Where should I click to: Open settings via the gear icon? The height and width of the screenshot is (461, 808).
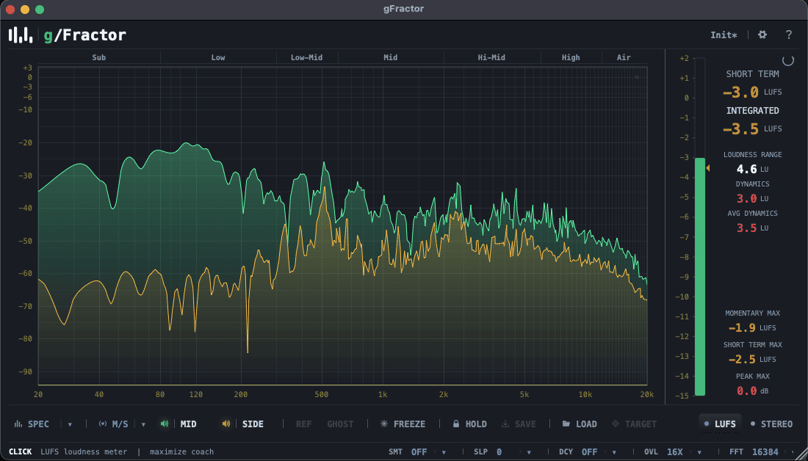click(762, 35)
